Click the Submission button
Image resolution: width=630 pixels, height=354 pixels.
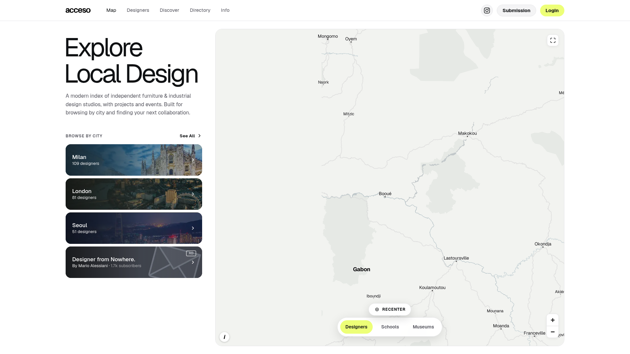516,10
